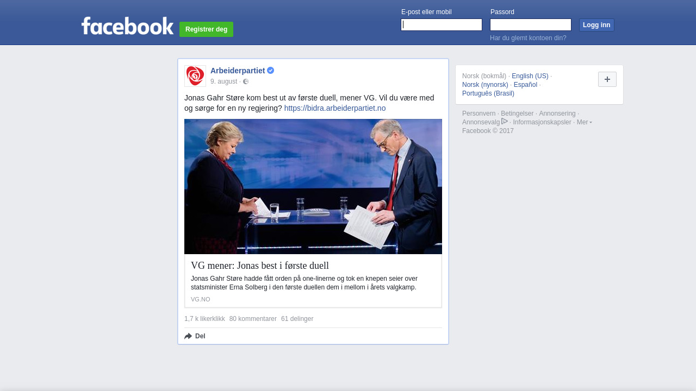Click the public globe privacy icon
696x391 pixels.
[x=246, y=81]
